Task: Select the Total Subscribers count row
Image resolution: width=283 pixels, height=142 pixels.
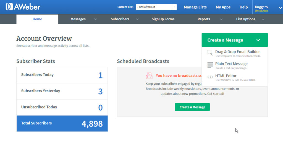Action: [x=62, y=123]
